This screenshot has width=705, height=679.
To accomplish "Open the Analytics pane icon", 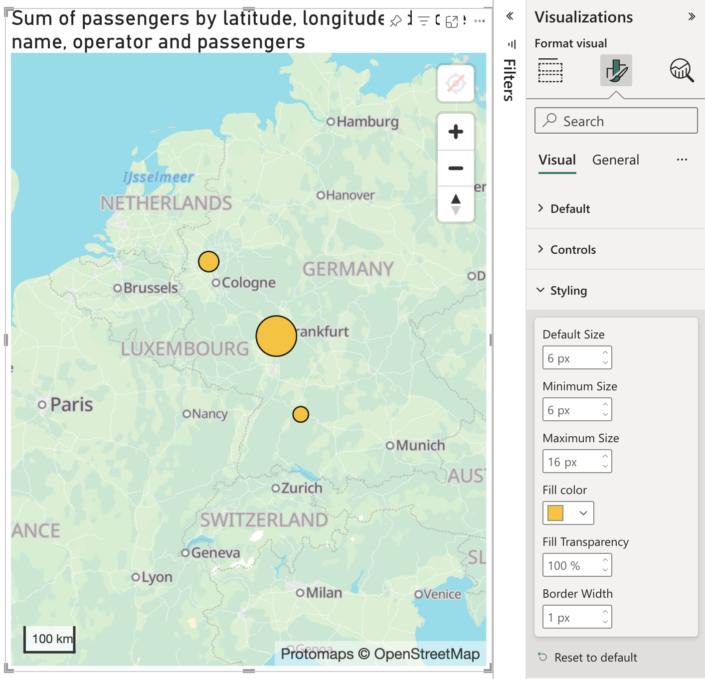I will click(x=681, y=70).
